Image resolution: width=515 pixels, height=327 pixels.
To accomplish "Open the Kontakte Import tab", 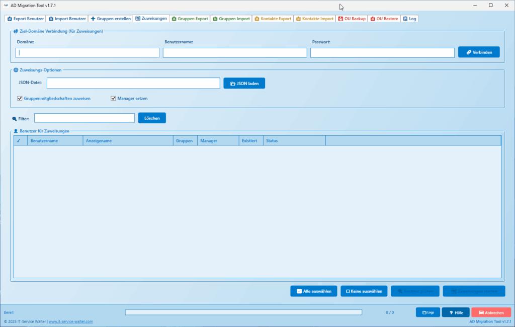I will 314,19.
